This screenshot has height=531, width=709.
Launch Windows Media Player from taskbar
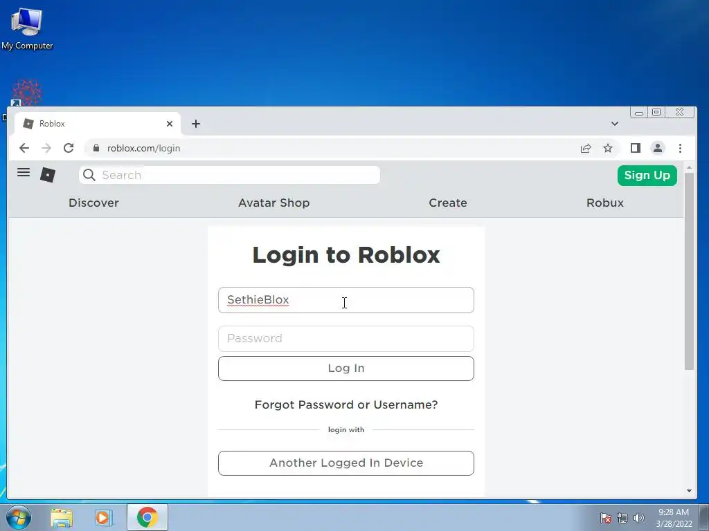pos(103,517)
